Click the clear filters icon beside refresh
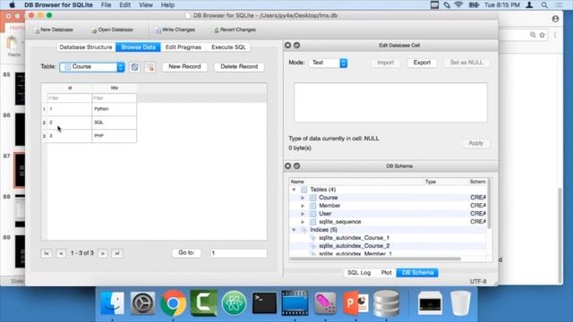 click(150, 67)
